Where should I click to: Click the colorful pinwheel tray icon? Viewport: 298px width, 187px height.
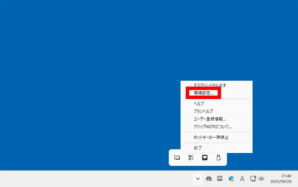tap(191, 158)
